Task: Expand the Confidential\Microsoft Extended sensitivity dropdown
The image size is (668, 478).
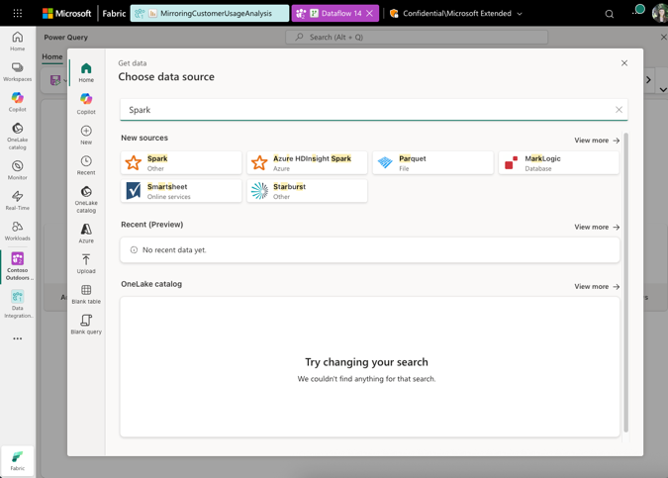Action: click(x=520, y=14)
